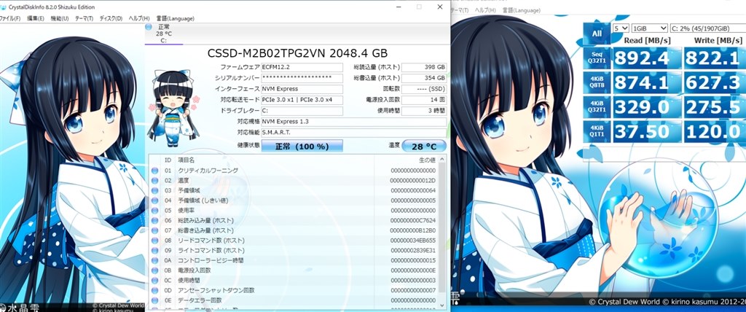746x312 pixels.
Task: Click 4KiB Q1T1 write result 120.0
Action: [x=715, y=132]
